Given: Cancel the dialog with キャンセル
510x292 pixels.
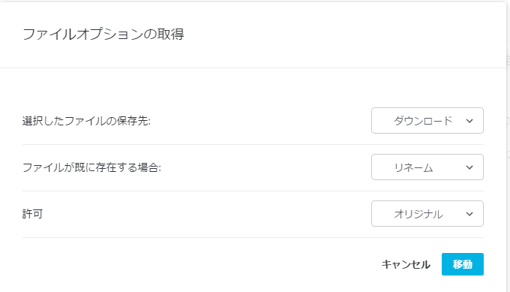Looking at the screenshot, I should tap(406, 264).
